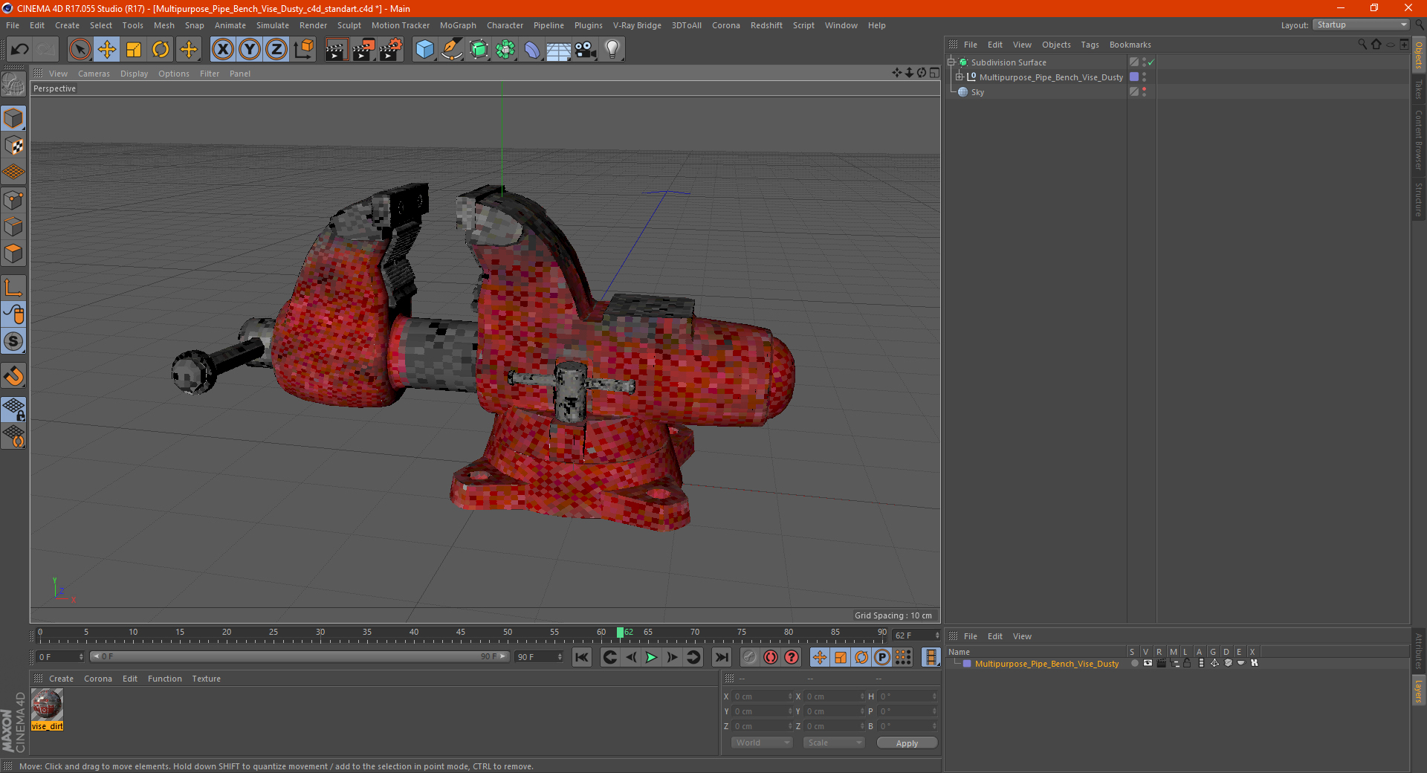Viewport: 1427px width, 773px height.
Task: Switch to Edges mode
Action: [13, 227]
